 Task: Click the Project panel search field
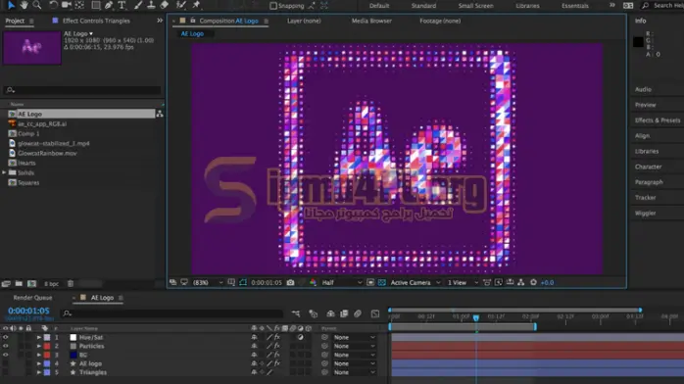click(x=82, y=90)
